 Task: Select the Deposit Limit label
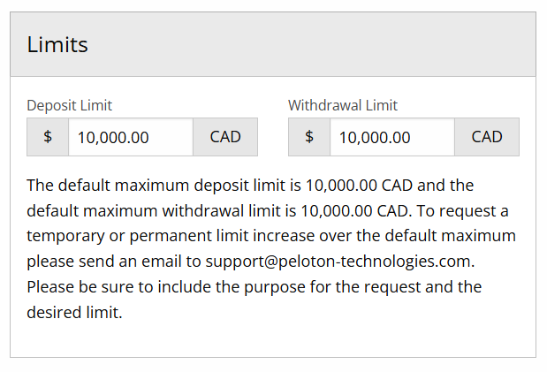(x=69, y=105)
